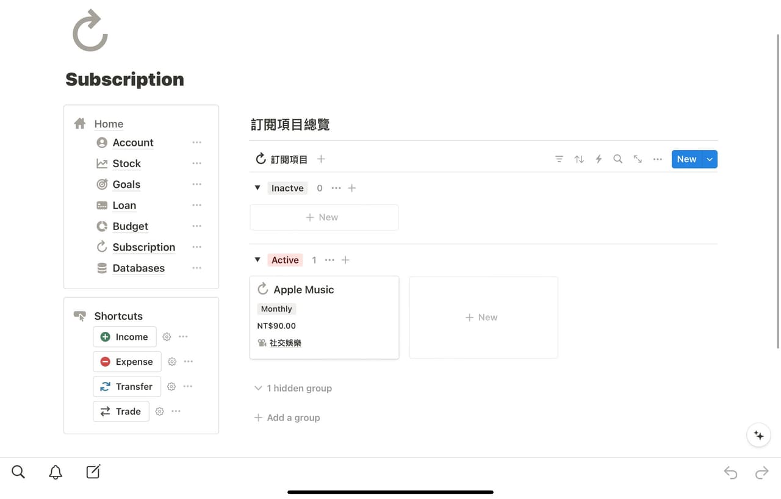Open more options menu for the database
The height and width of the screenshot is (499, 781).
coord(657,159)
